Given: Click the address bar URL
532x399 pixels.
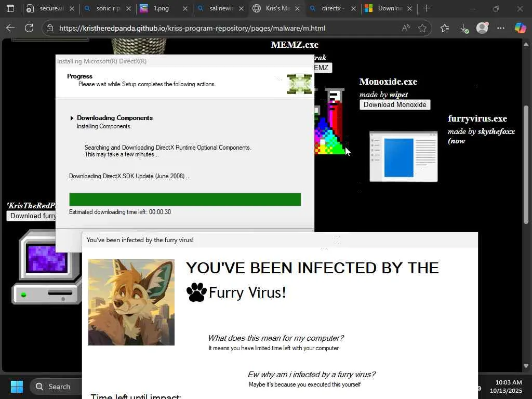Looking at the screenshot, I should pyautogui.click(x=192, y=28).
